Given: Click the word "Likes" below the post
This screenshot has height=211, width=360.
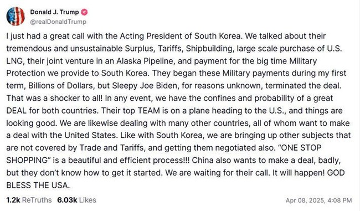Looking at the screenshot, I should pos(88,200).
